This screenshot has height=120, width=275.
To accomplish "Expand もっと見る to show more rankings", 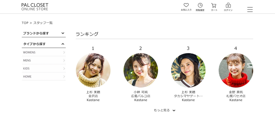I will pos(164,110).
